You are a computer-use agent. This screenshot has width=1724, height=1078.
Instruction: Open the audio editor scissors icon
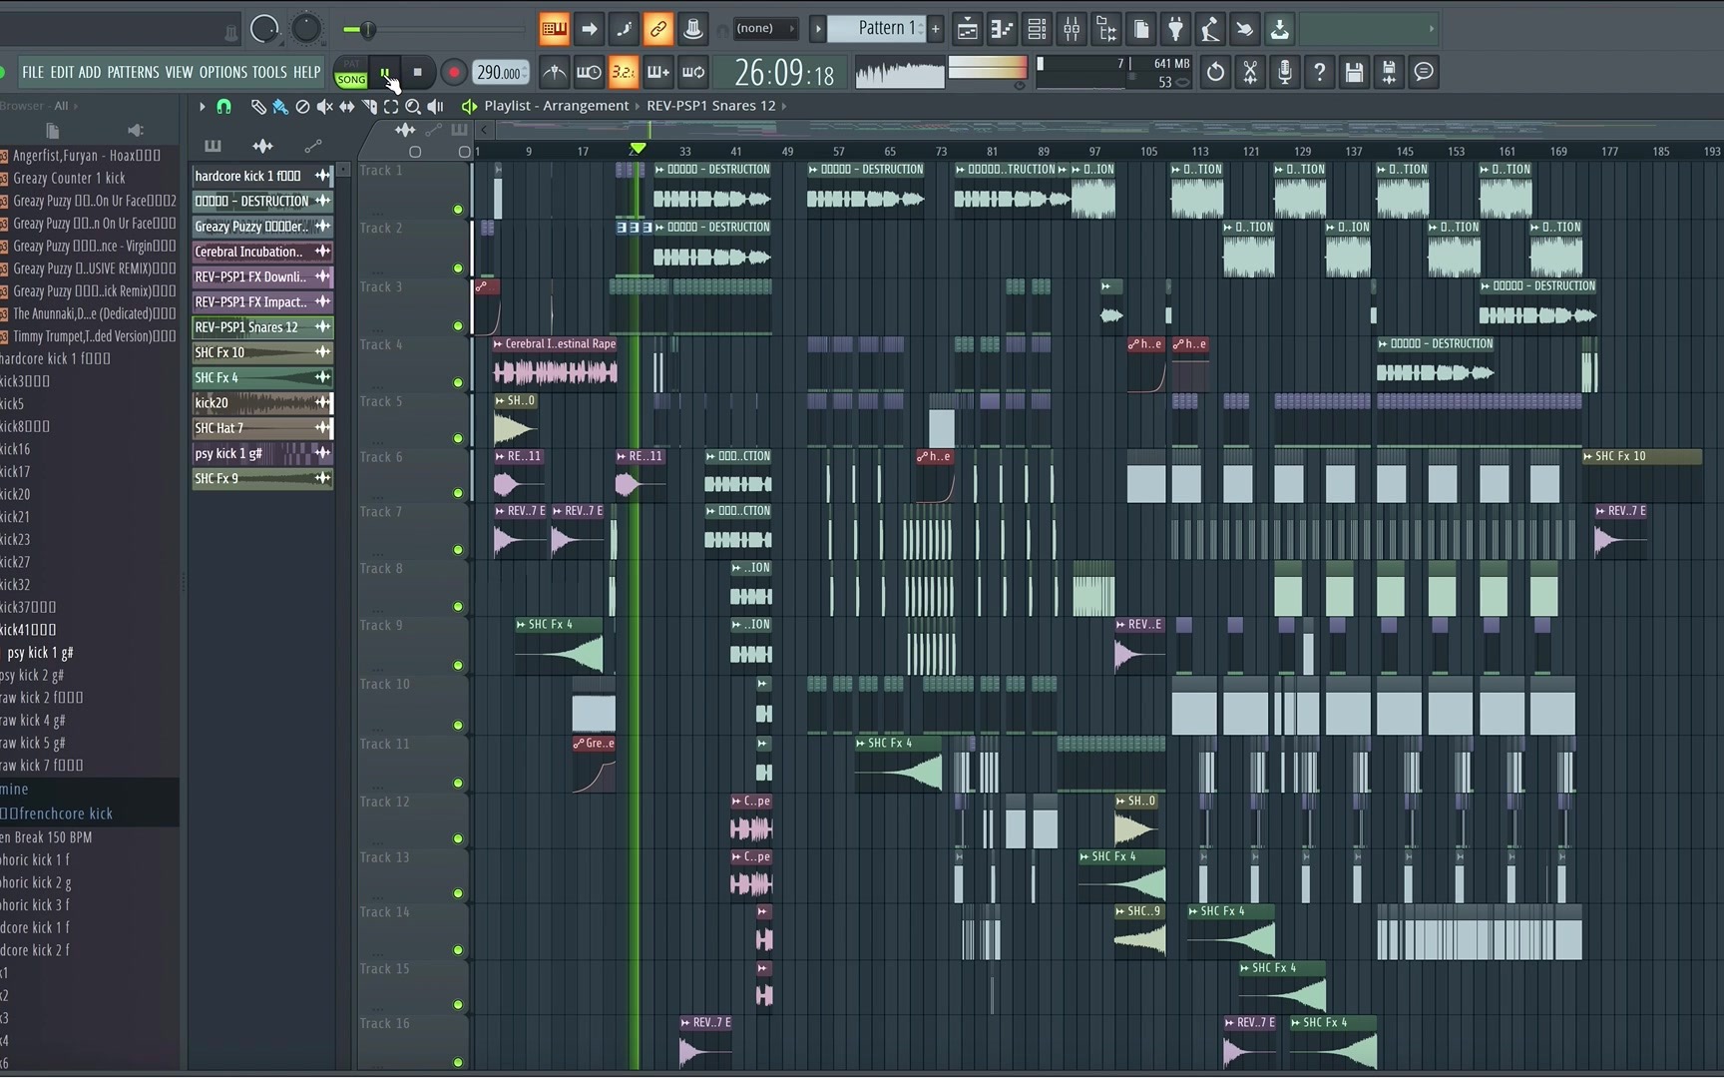coord(1250,72)
